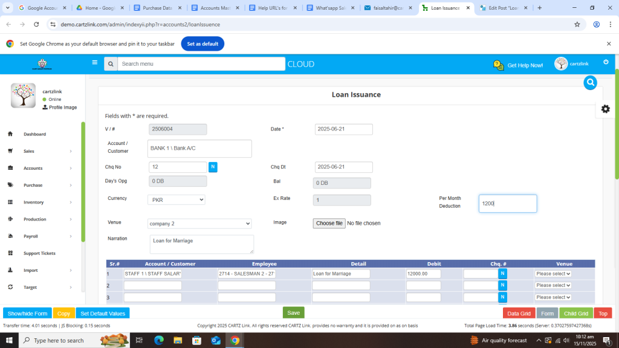Click the green Save button
Screen dimensions: 619x348
293,313
